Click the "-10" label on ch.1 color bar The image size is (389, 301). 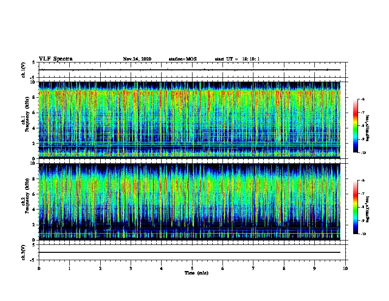pyautogui.click(x=363, y=153)
